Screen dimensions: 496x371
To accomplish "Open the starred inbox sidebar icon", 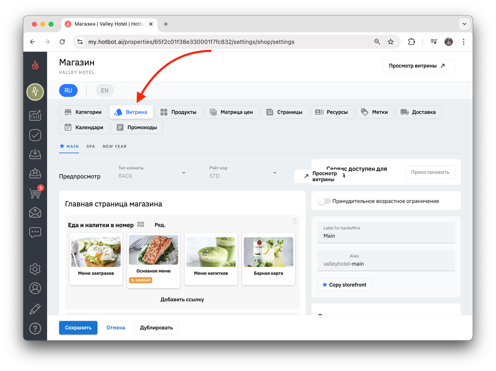I will pyautogui.click(x=35, y=173).
